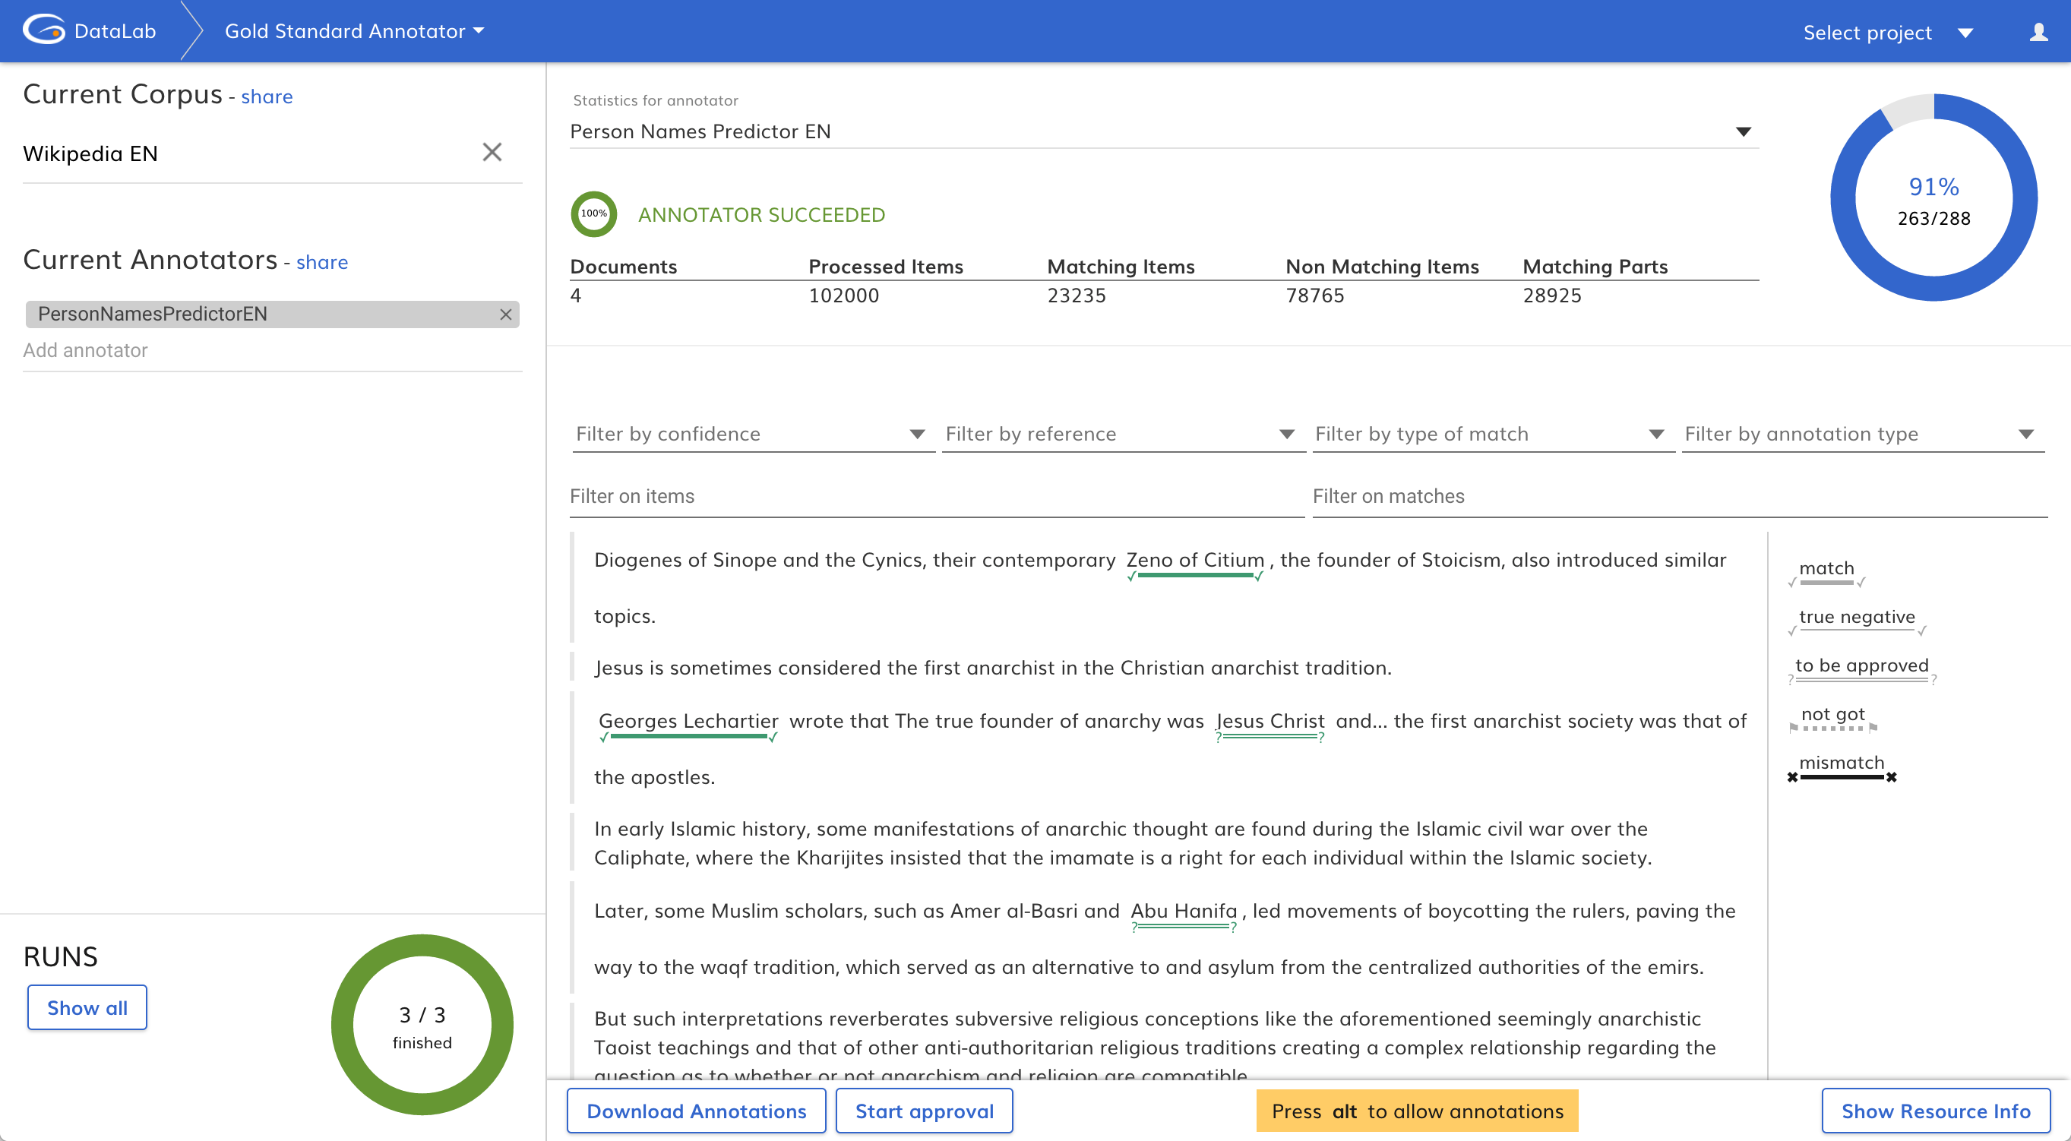This screenshot has width=2071, height=1141.
Task: Remove the PersonNamesPredictorEN annotator chip
Action: (506, 314)
